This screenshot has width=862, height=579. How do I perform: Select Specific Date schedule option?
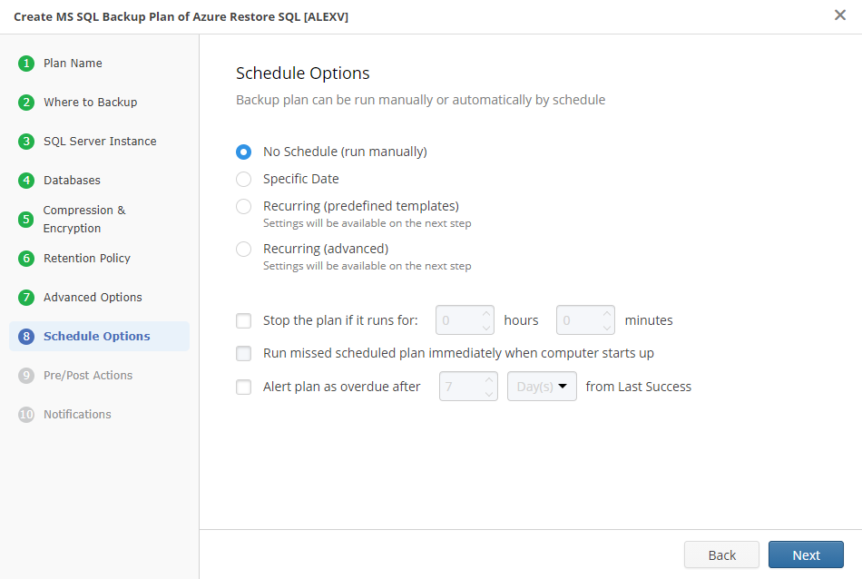(x=242, y=179)
